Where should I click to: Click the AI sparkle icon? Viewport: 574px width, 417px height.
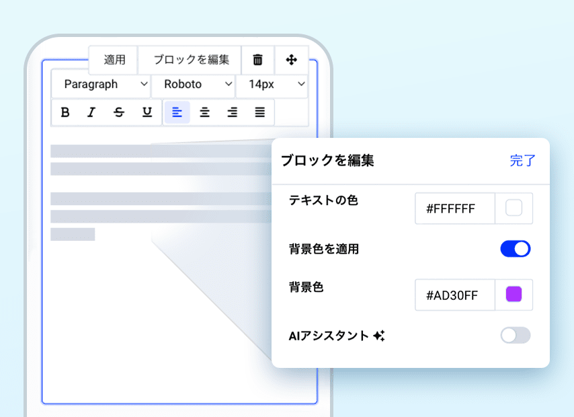click(379, 336)
